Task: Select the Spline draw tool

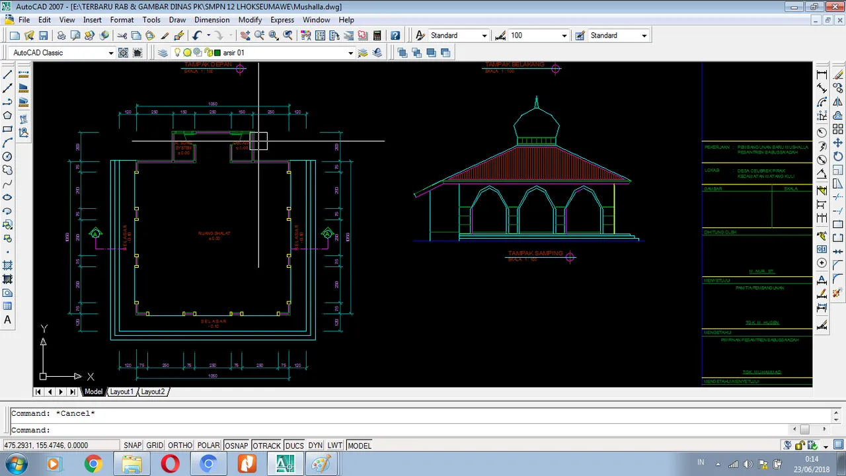Action: pos(8,184)
